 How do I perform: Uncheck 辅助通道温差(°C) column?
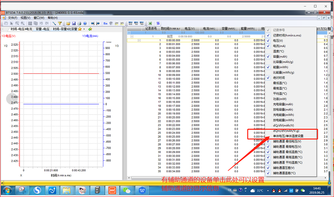point(291,173)
